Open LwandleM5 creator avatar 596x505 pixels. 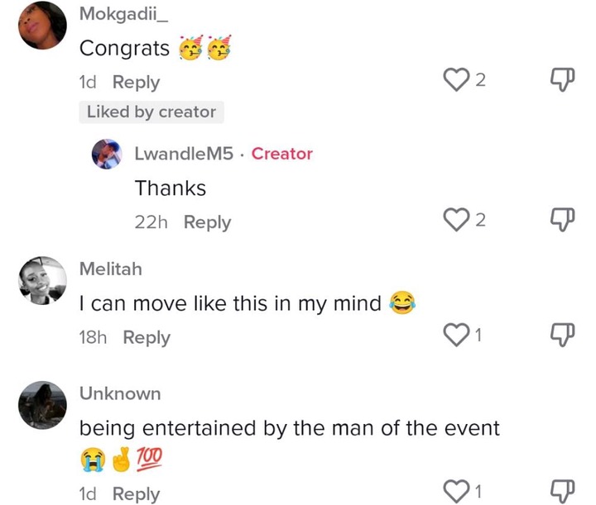point(108,155)
